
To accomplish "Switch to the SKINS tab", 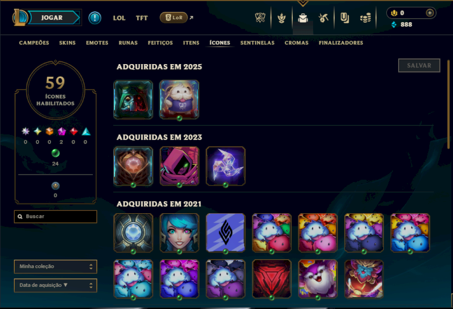I will point(67,43).
